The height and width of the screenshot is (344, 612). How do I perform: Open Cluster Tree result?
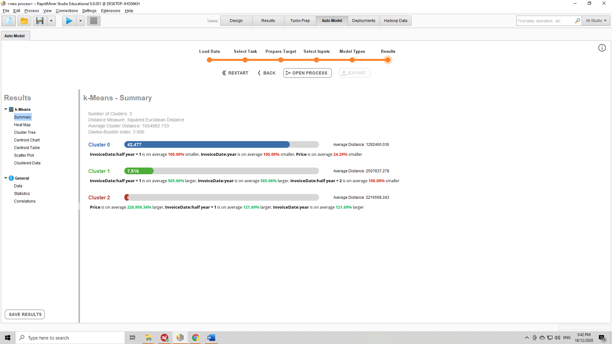25,133
